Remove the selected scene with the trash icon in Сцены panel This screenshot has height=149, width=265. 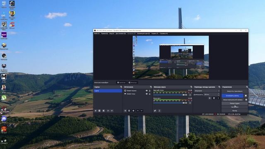[x=99, y=111]
